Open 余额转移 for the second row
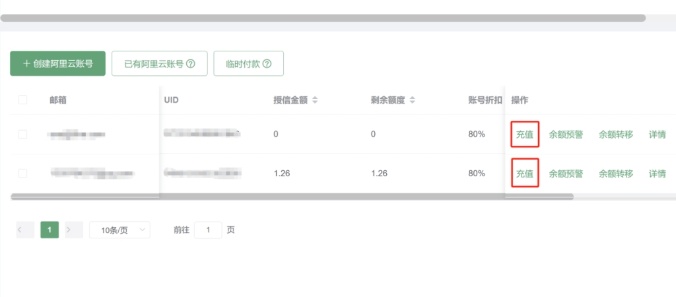 615,174
